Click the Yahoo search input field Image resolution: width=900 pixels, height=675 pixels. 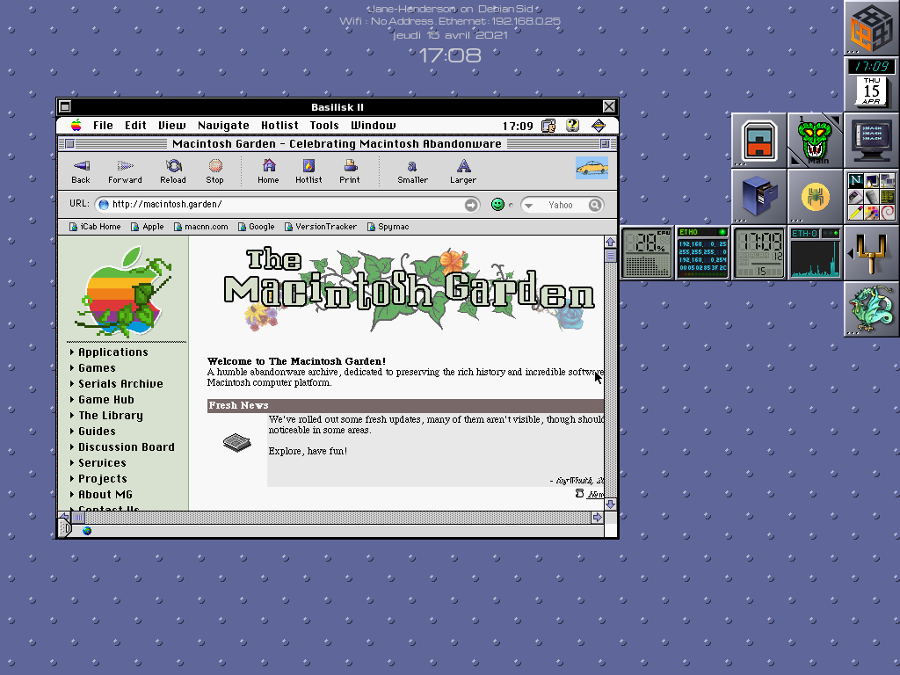[x=561, y=205]
